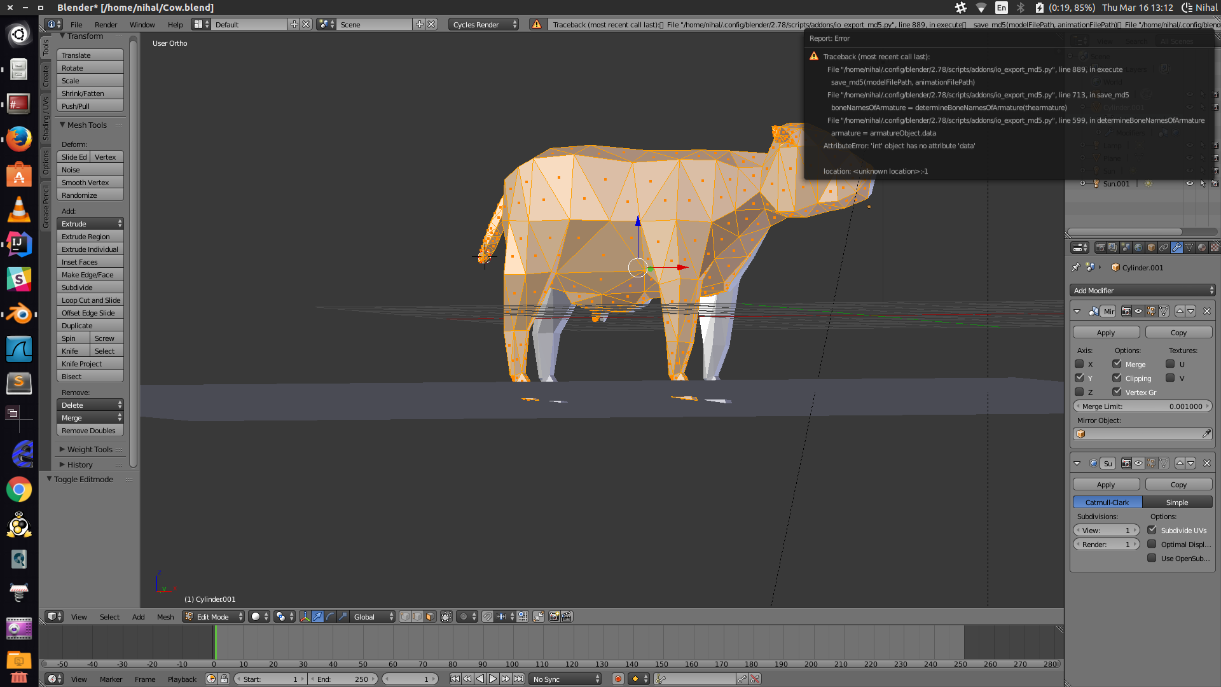
Task: Open Google Chrome from the dock
Action: click(19, 489)
